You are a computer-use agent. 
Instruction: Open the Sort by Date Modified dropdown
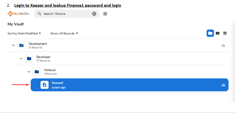24,33
